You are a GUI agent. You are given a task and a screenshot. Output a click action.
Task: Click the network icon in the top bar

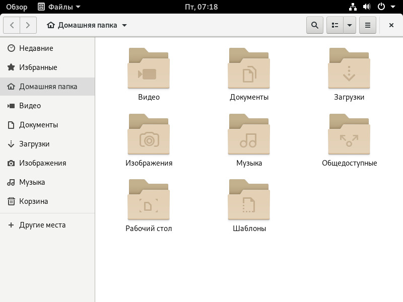tap(353, 7)
